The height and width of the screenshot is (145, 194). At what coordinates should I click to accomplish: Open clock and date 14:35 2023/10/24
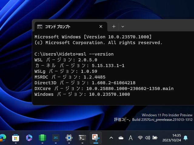[x=172, y=138]
